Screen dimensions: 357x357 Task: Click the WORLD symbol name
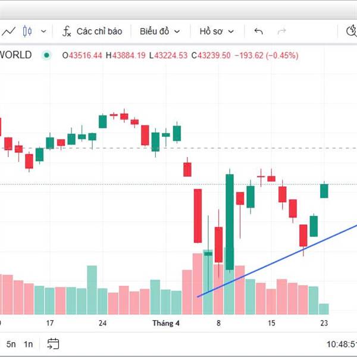click(x=18, y=55)
